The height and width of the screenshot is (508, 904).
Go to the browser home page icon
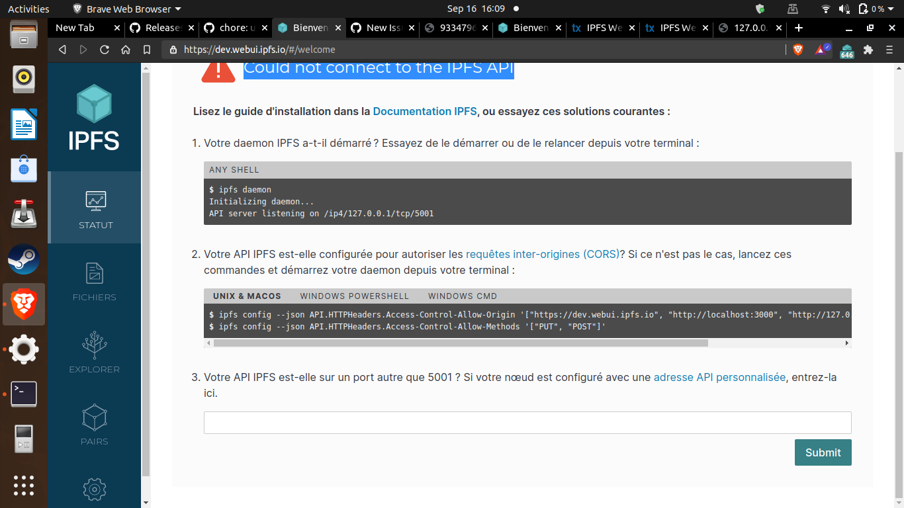click(126, 50)
